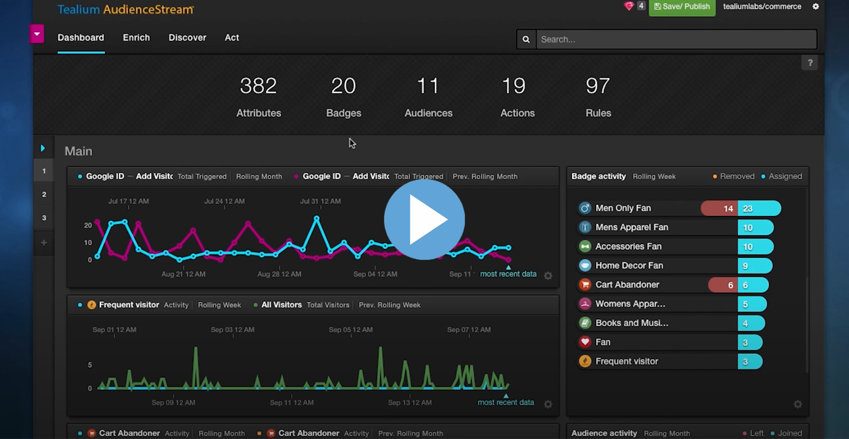
Task: Open Google ID chart settings gear
Action: click(548, 276)
